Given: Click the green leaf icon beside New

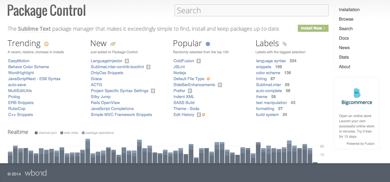Looking at the screenshot, I should [x=113, y=44].
